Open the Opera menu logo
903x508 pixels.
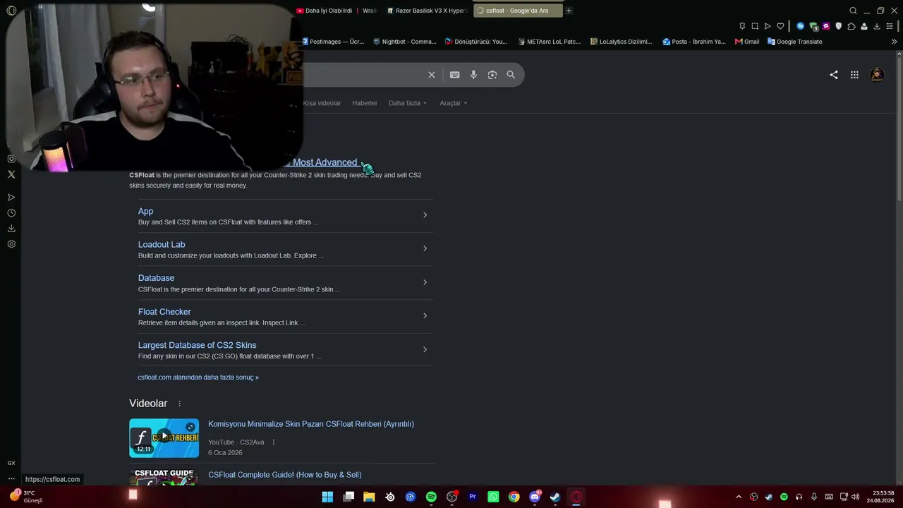pyautogui.click(x=11, y=11)
